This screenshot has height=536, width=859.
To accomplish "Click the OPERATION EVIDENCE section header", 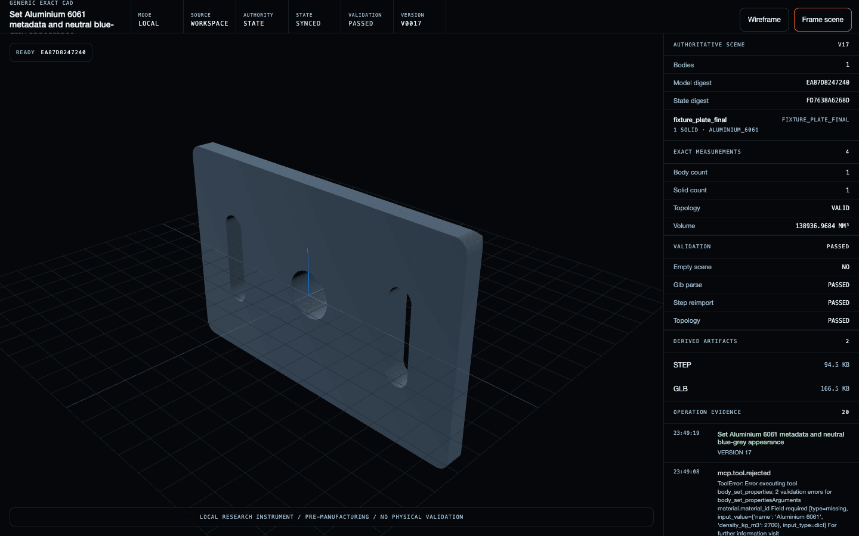I will click(x=761, y=412).
